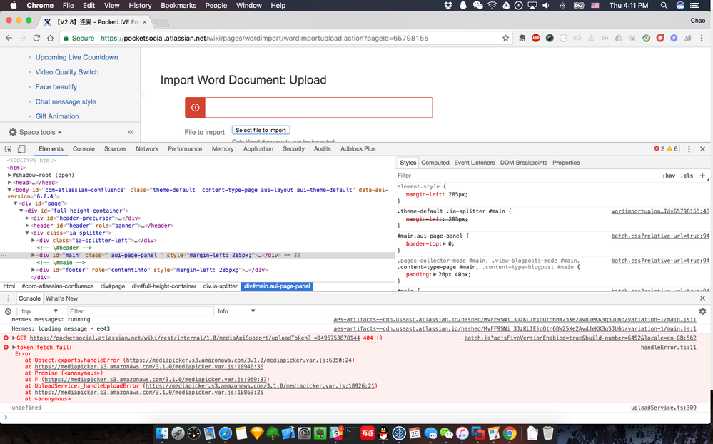Open the handleError.ts:11 source link
The image size is (713, 444).
[669, 347]
